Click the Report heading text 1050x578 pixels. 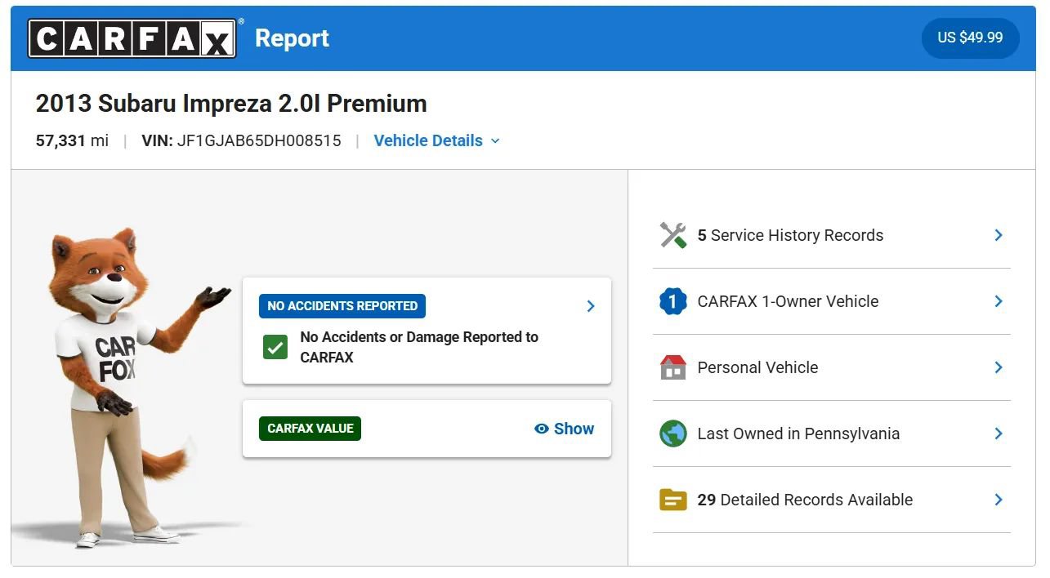[x=292, y=38]
